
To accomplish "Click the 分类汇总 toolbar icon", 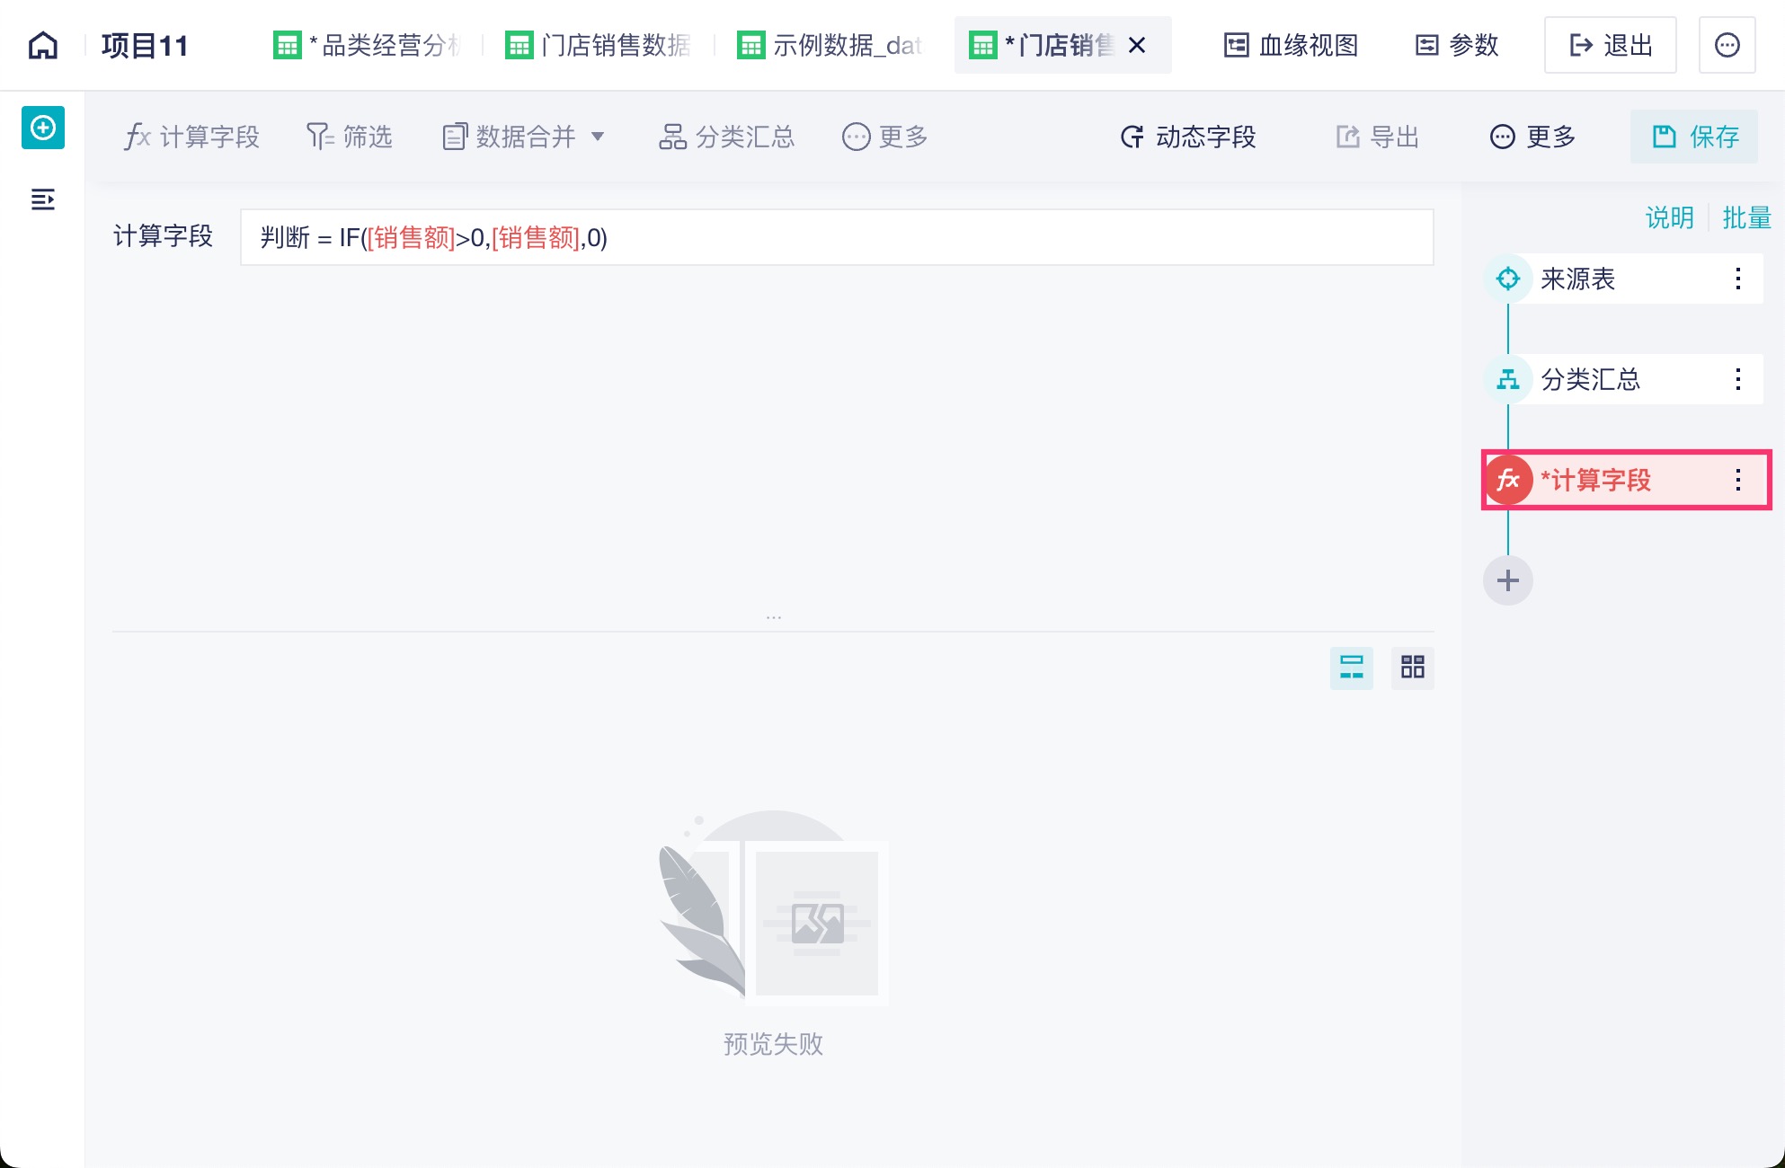I will [x=672, y=137].
